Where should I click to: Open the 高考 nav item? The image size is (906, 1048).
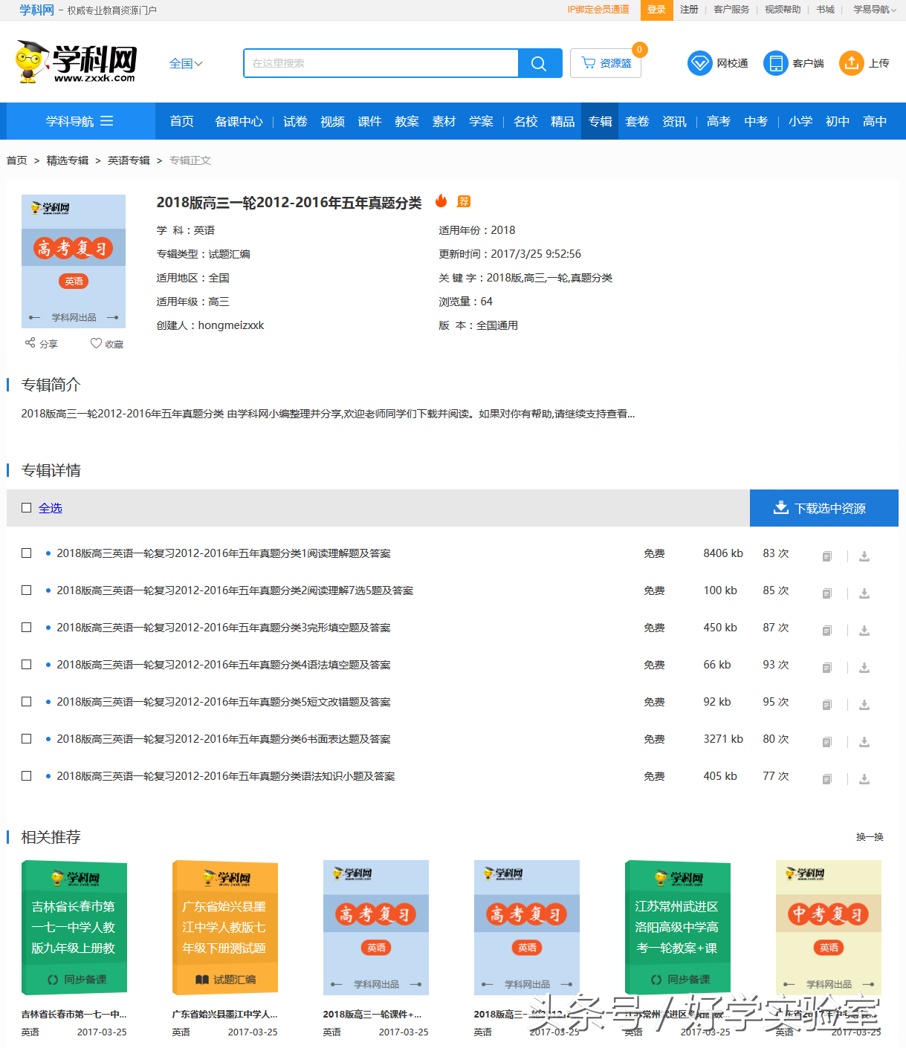coord(719,121)
